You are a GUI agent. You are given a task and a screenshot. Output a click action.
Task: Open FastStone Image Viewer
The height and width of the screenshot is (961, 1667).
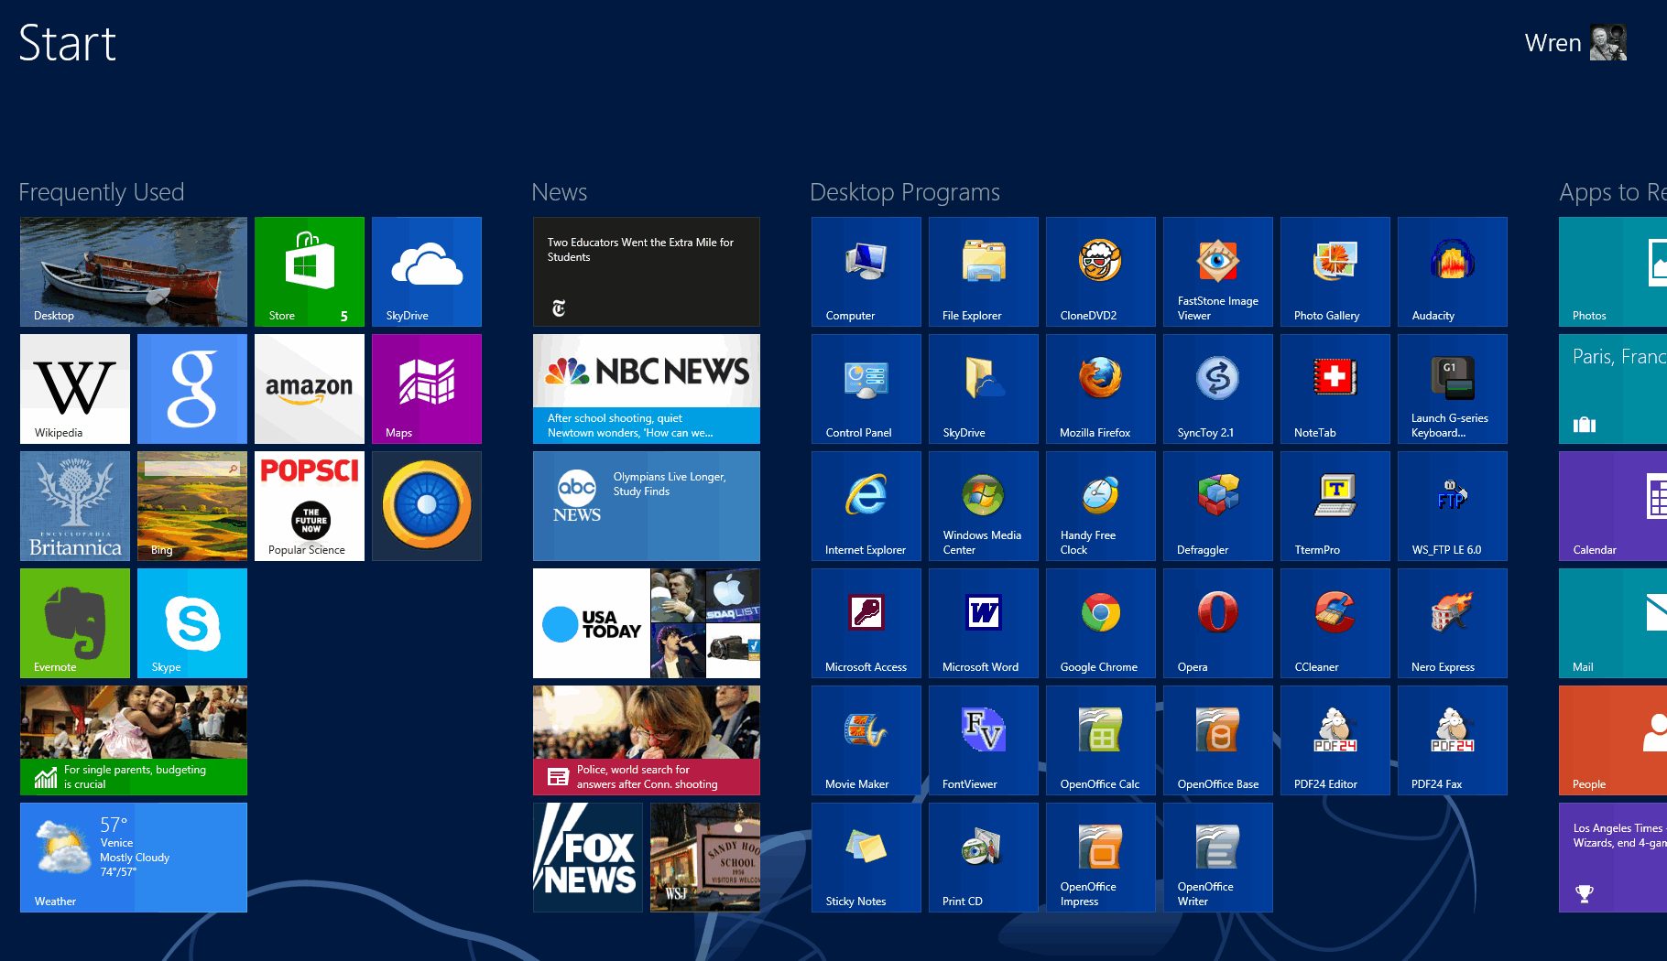coord(1218,272)
